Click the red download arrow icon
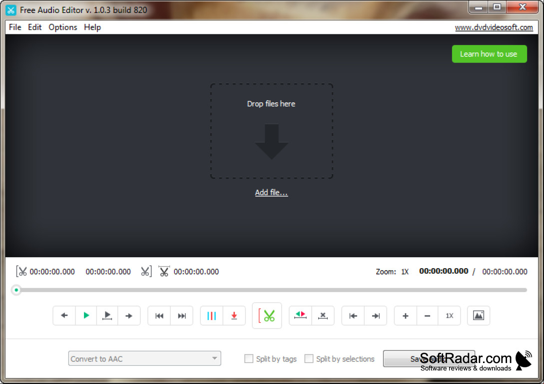Viewport: 544px width, 384px height. pyautogui.click(x=234, y=316)
